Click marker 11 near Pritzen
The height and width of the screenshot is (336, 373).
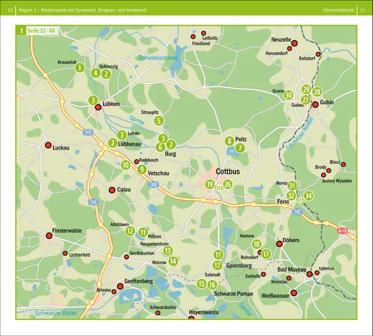143,232
